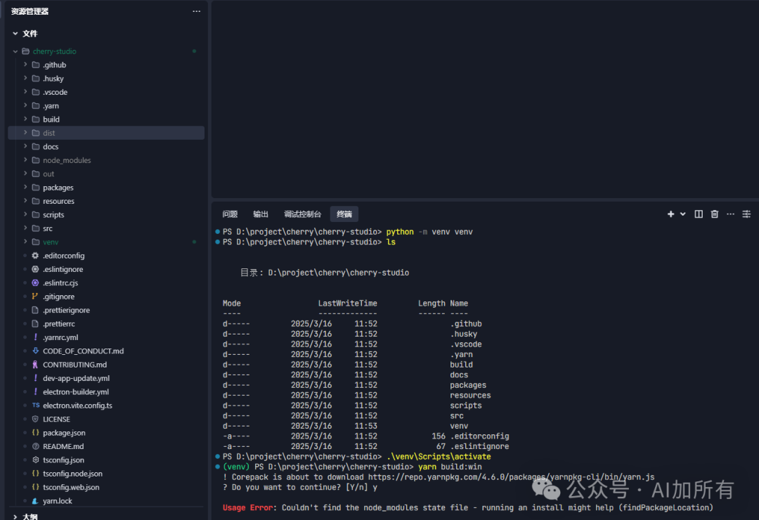
Task: Open LICENSE via its shield icon
Action: point(35,419)
